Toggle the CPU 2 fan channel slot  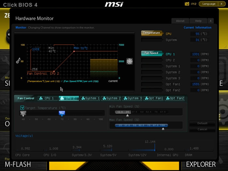(152, 60)
